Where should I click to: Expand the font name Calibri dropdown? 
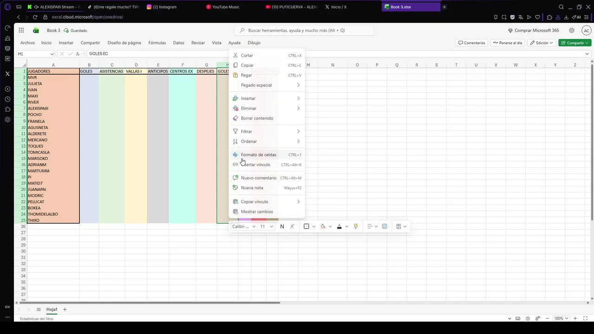click(254, 226)
